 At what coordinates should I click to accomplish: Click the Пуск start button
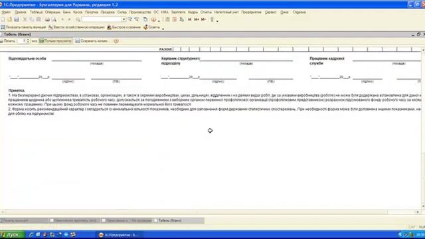[x=12, y=235]
